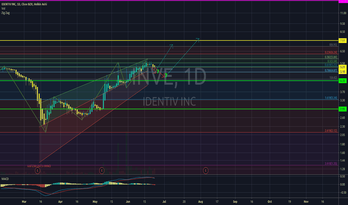
Task: Click the 1.618(3.34) Fibonacci level label
Action: [331, 98]
